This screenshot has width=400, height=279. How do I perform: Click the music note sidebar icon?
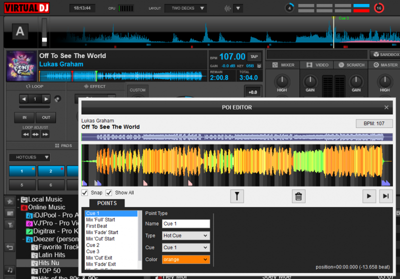click(10, 270)
